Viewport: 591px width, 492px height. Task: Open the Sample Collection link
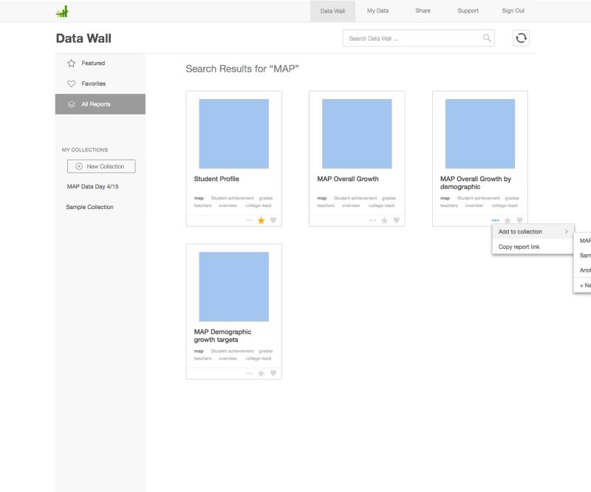(89, 206)
